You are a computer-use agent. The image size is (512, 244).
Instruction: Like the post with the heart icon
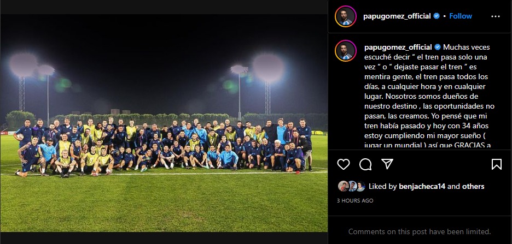point(343,164)
